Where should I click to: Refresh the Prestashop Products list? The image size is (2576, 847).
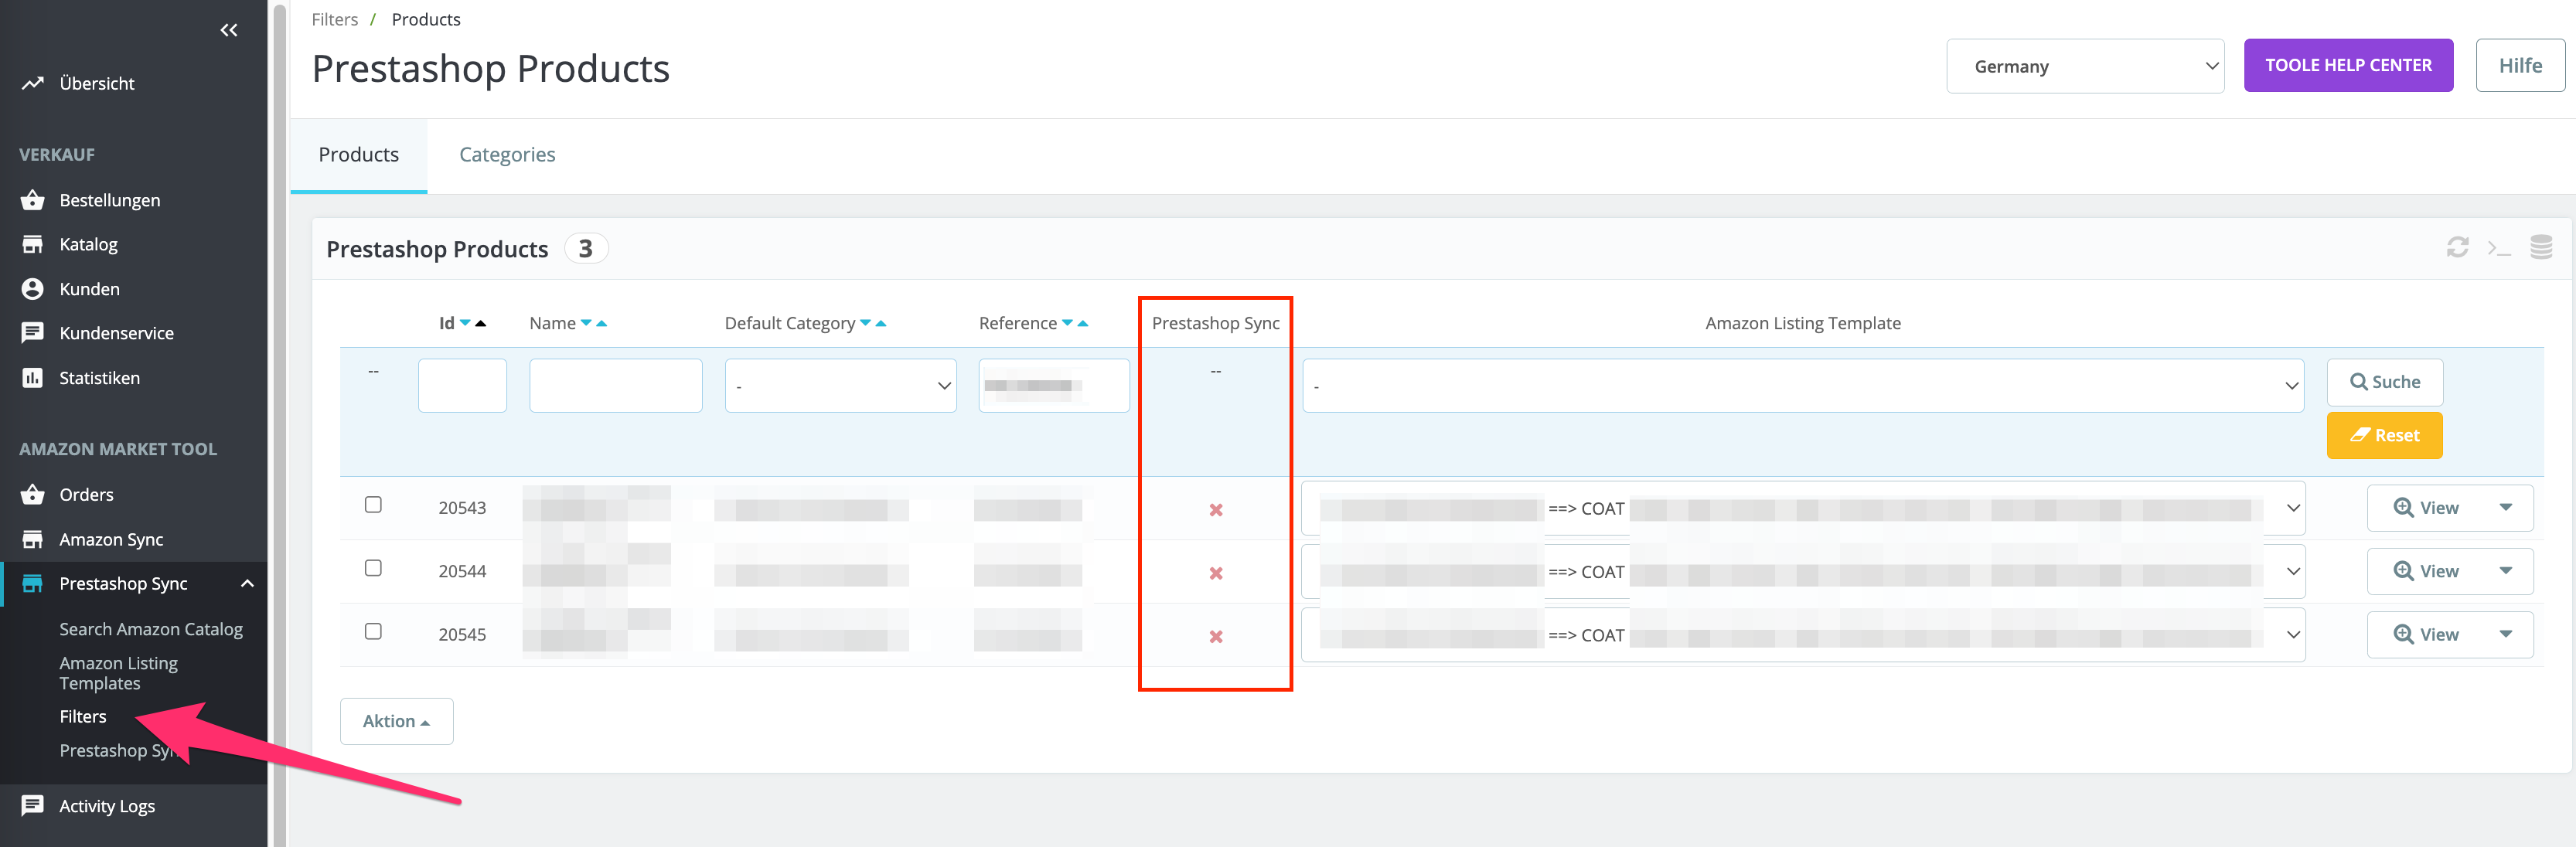2457,247
